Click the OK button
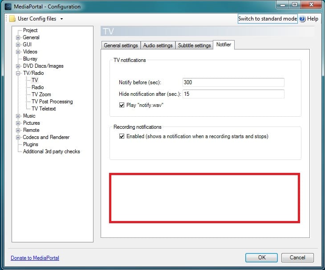 (262, 258)
